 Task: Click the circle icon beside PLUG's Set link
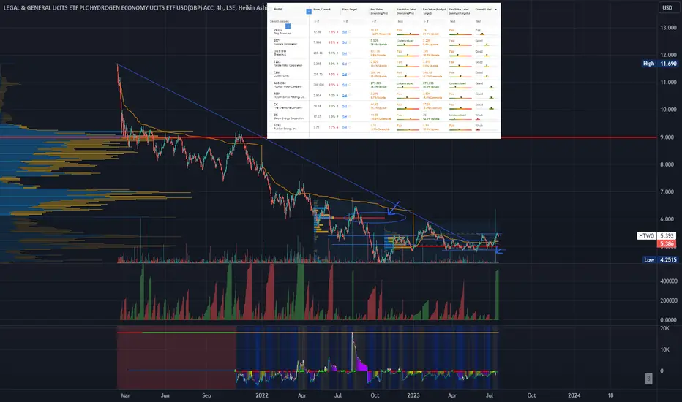click(350, 31)
